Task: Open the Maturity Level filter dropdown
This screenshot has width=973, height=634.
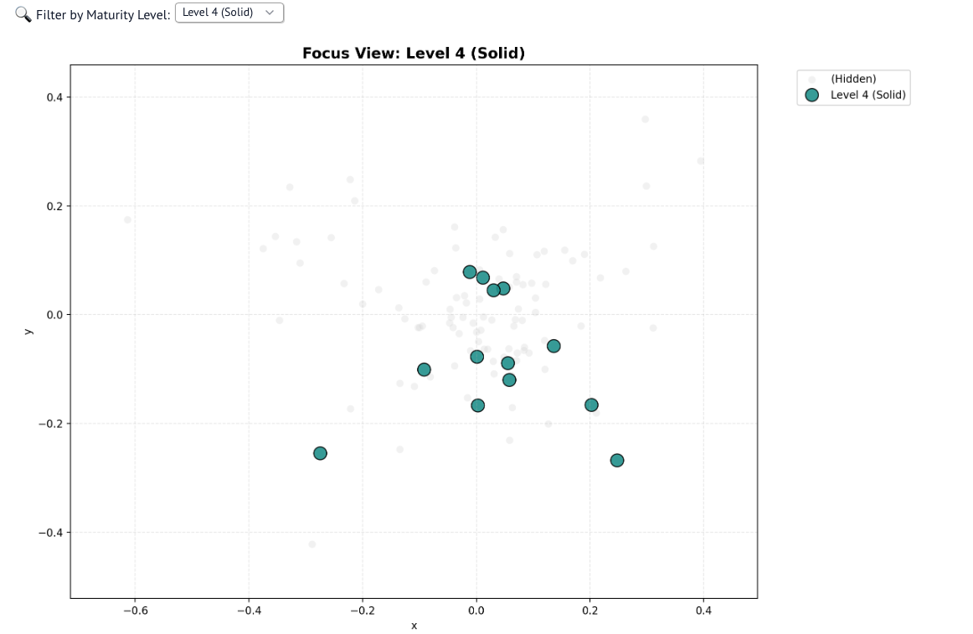Action: coord(229,13)
